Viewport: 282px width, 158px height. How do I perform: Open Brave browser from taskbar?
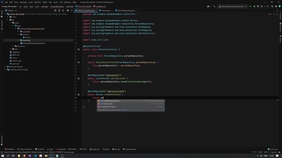pos(24,156)
